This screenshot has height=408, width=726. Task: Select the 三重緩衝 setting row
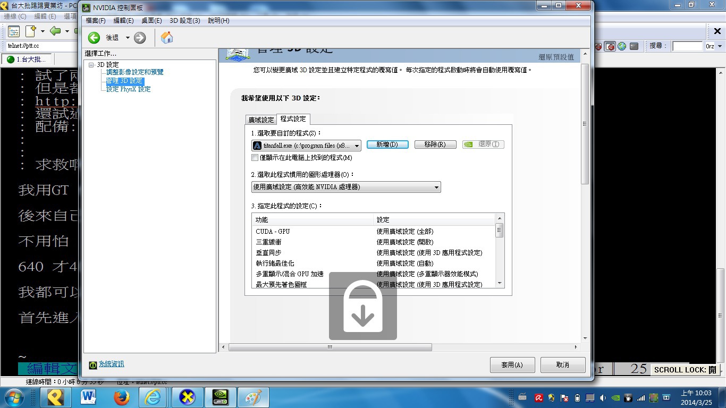click(x=374, y=242)
